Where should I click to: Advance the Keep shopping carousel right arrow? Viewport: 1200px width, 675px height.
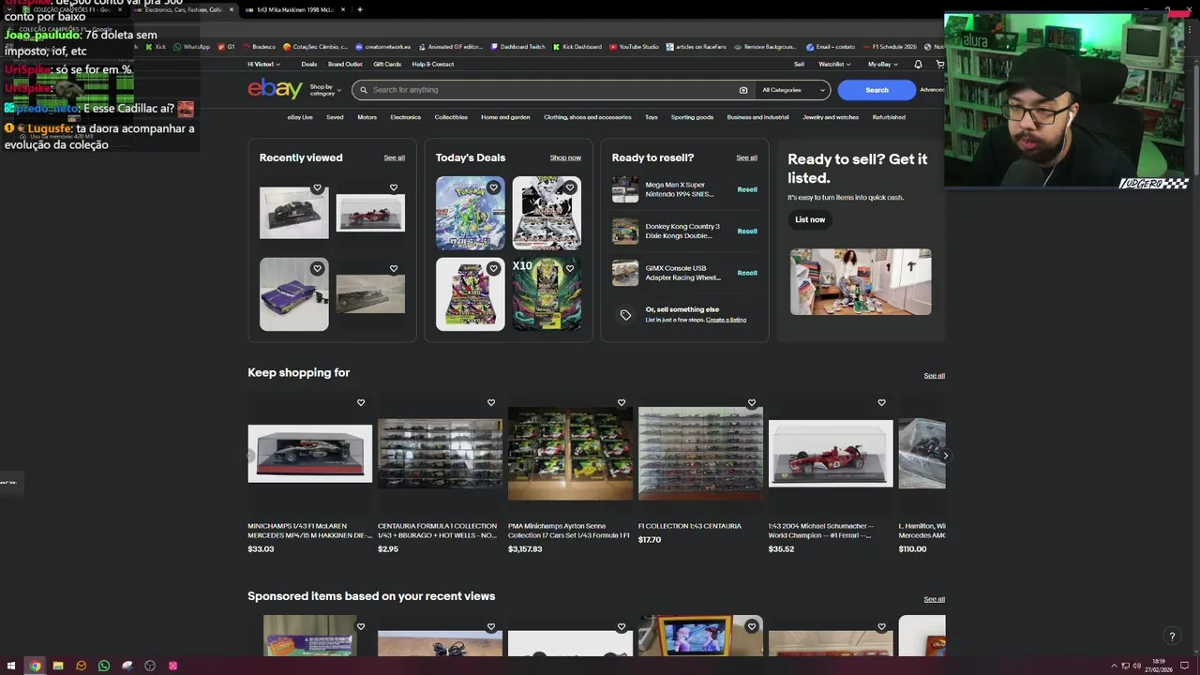pos(945,456)
